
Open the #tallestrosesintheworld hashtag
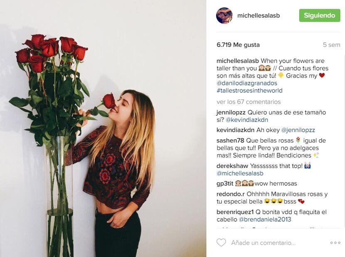click(x=249, y=90)
